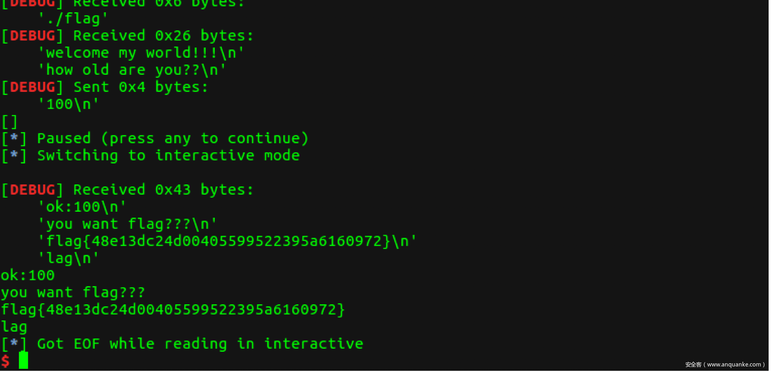
Task: Click the green terminal cursor block
Action: pyautogui.click(x=23, y=360)
